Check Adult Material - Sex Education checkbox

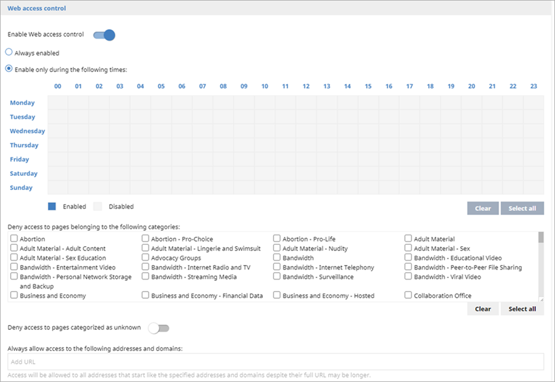click(14, 257)
